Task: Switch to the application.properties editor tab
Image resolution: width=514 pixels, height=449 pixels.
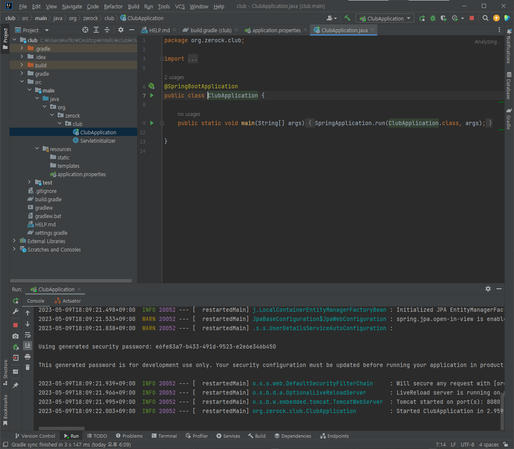Action: tap(276, 30)
